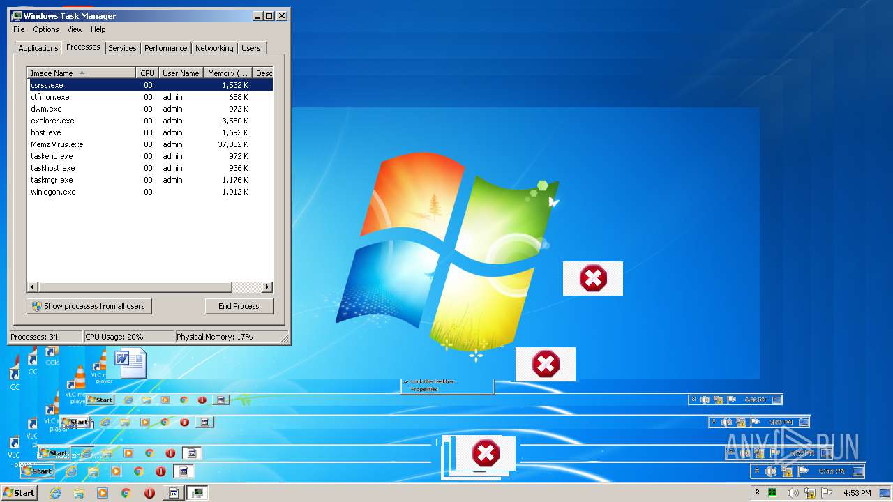This screenshot has width=893, height=502.
Task: Maximize the Windows Task Manager window
Action: (x=269, y=15)
